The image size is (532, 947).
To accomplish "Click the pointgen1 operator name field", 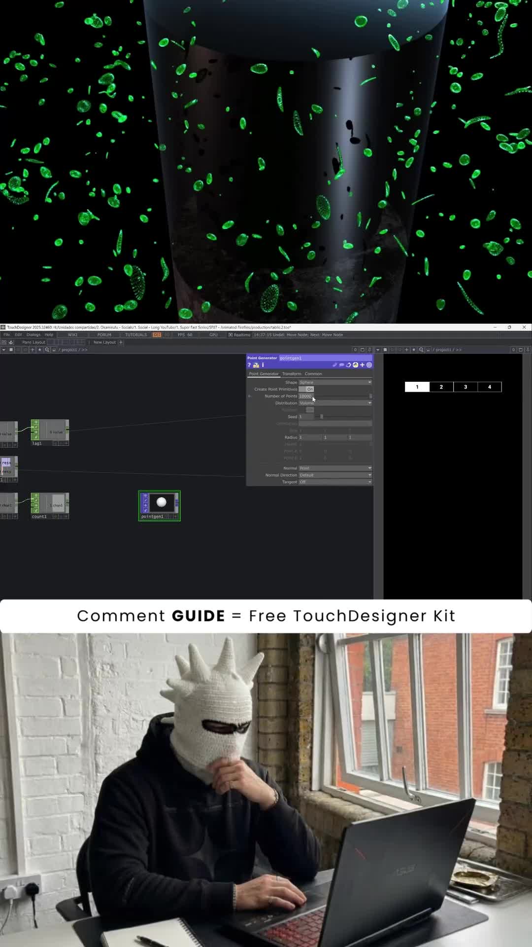I will pos(325,358).
